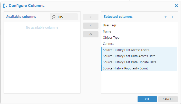181x104 pixels.
Task: Select Source History Last Data Access Date
Action: [x=129, y=56]
